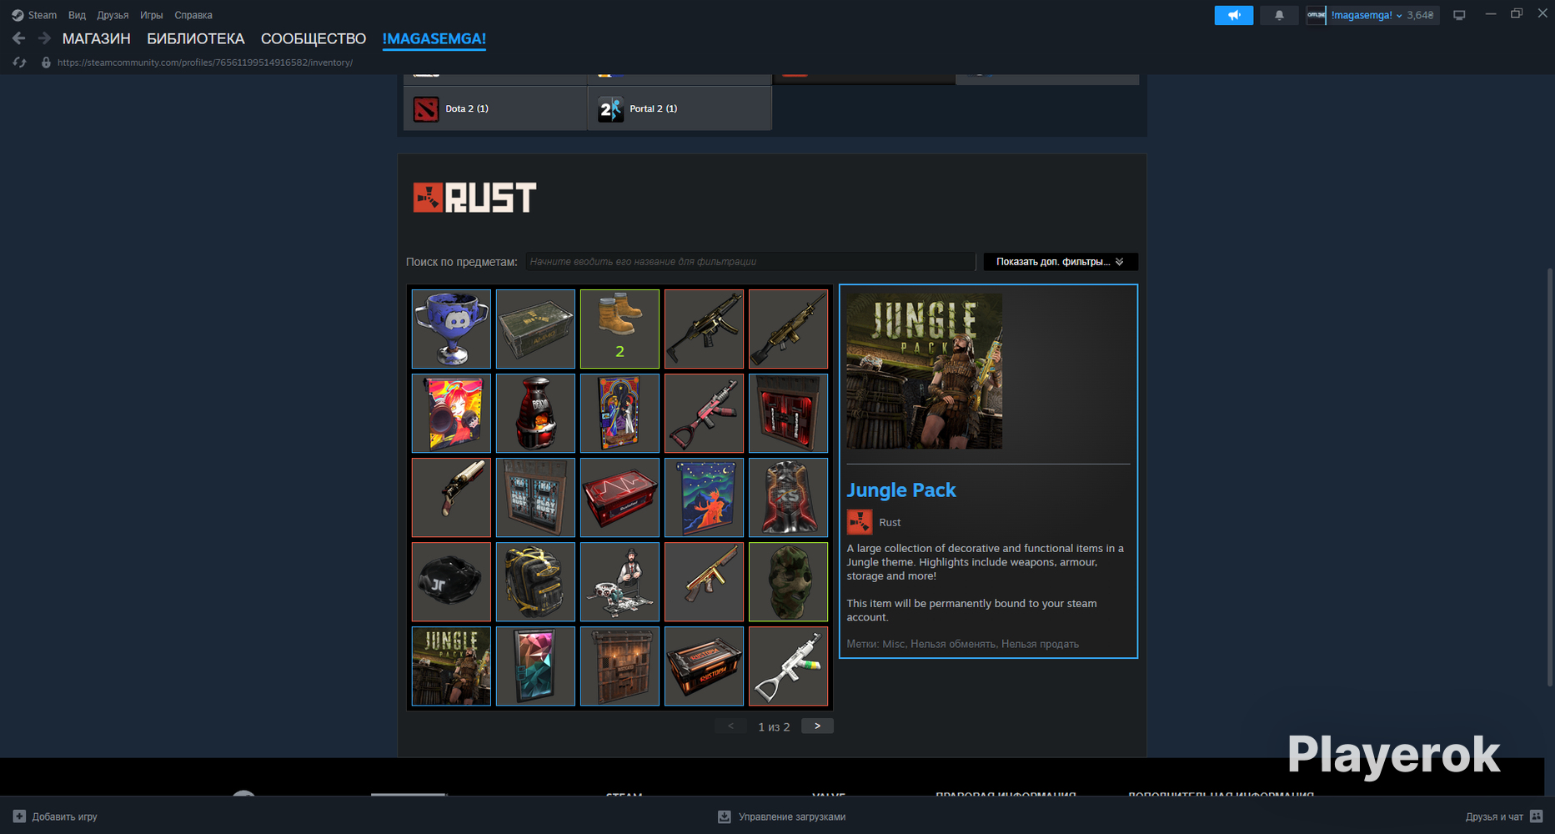
Task: Expand the Показать доп. фильтры dropdown
Action: click(x=1061, y=262)
